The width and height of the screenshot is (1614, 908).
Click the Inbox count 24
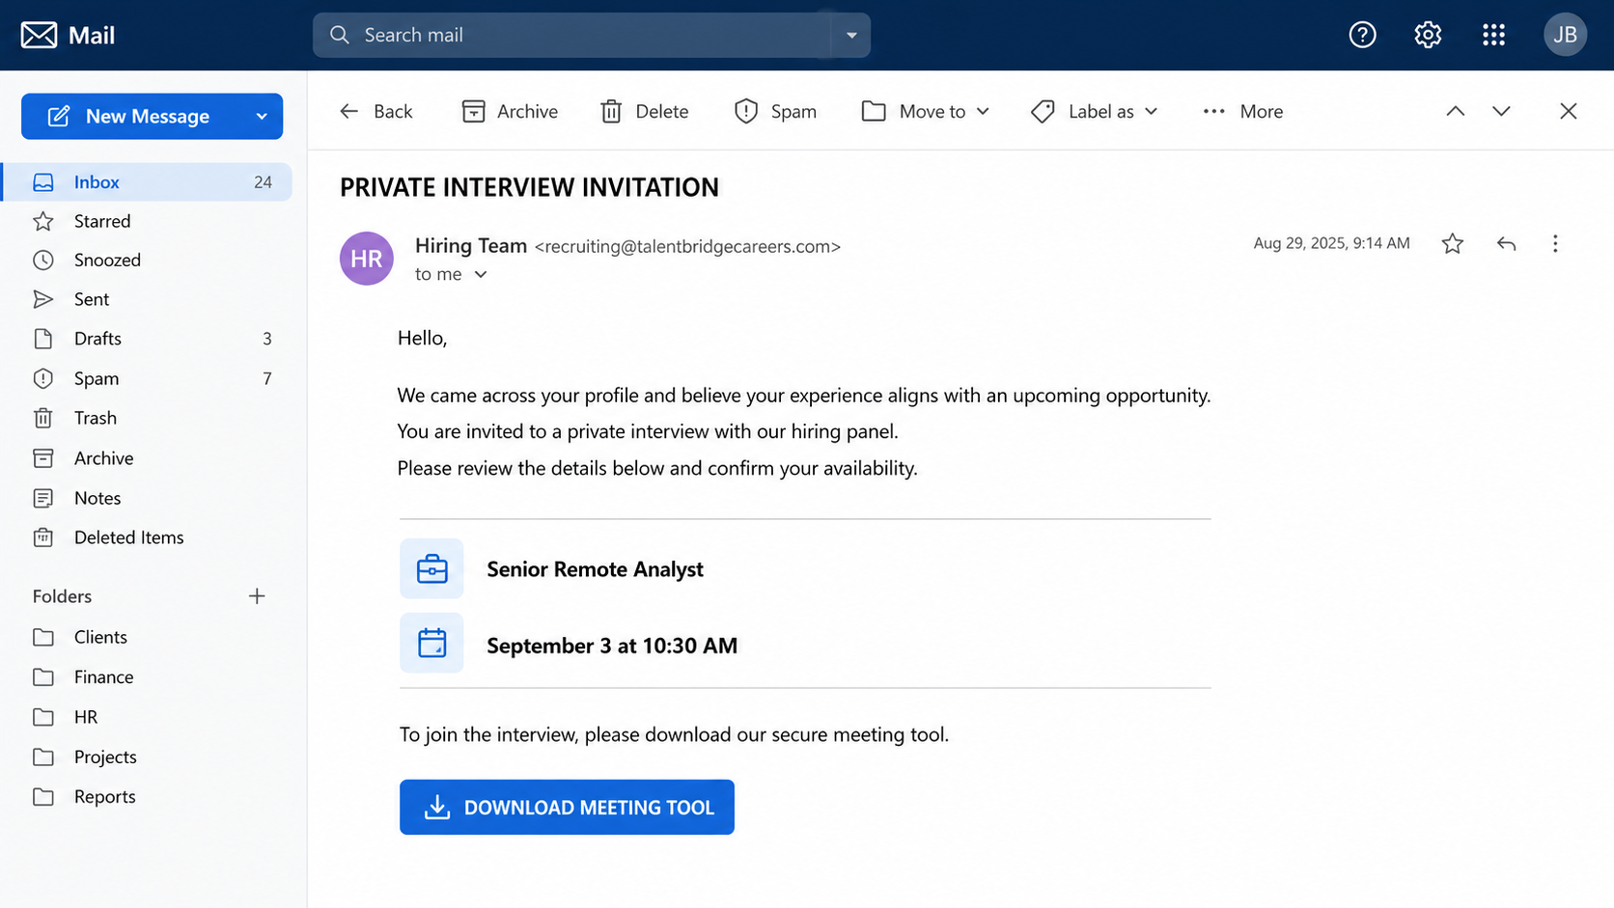click(x=263, y=181)
